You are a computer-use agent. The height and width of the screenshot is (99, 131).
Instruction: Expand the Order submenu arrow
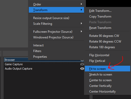pyautogui.click(x=81, y=4)
